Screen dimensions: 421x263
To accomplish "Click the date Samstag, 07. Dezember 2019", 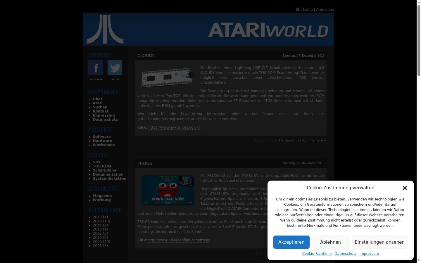I will 303,56.
